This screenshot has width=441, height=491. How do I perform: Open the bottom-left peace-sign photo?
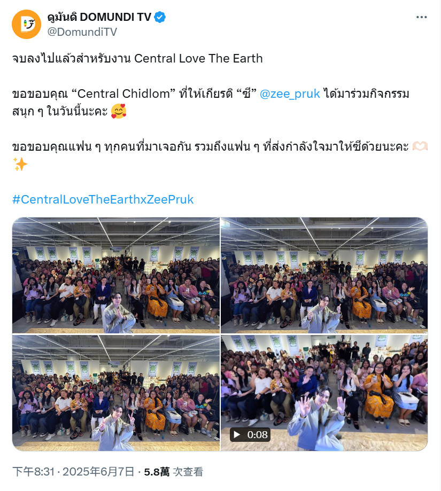pyautogui.click(x=116, y=393)
